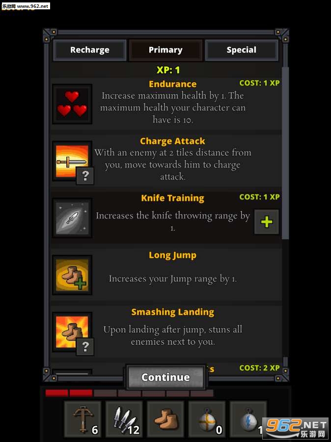Image resolution: width=331 pixels, height=442 pixels.
Task: Select the cross-marked bomb inventory slot
Action: point(207,419)
